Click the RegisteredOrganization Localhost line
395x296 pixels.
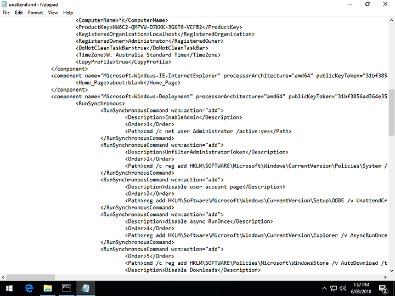(165, 34)
